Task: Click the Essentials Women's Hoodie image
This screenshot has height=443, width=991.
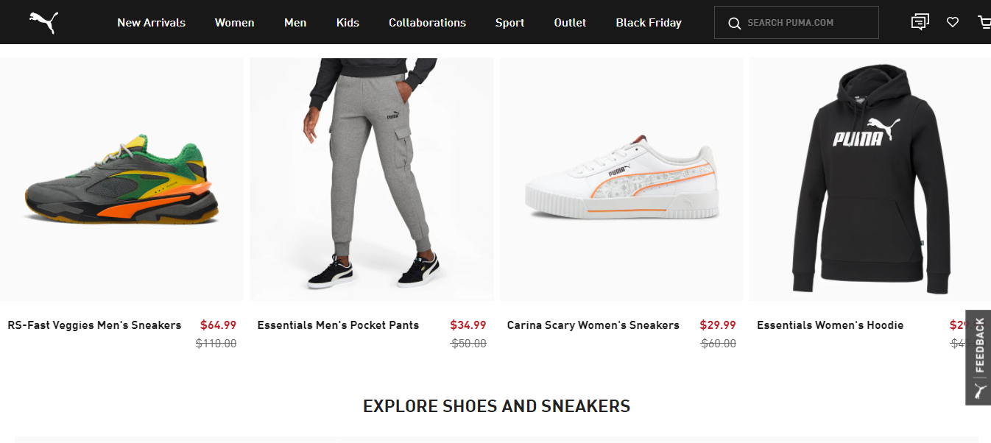Action: point(870,179)
